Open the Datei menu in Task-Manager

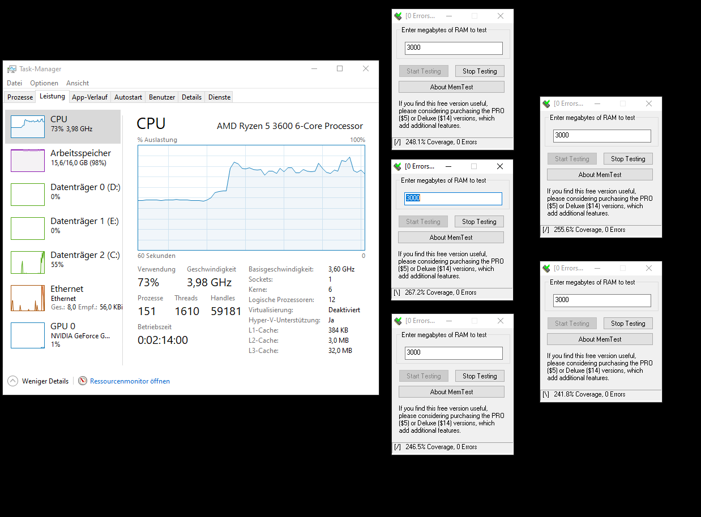tap(14, 83)
